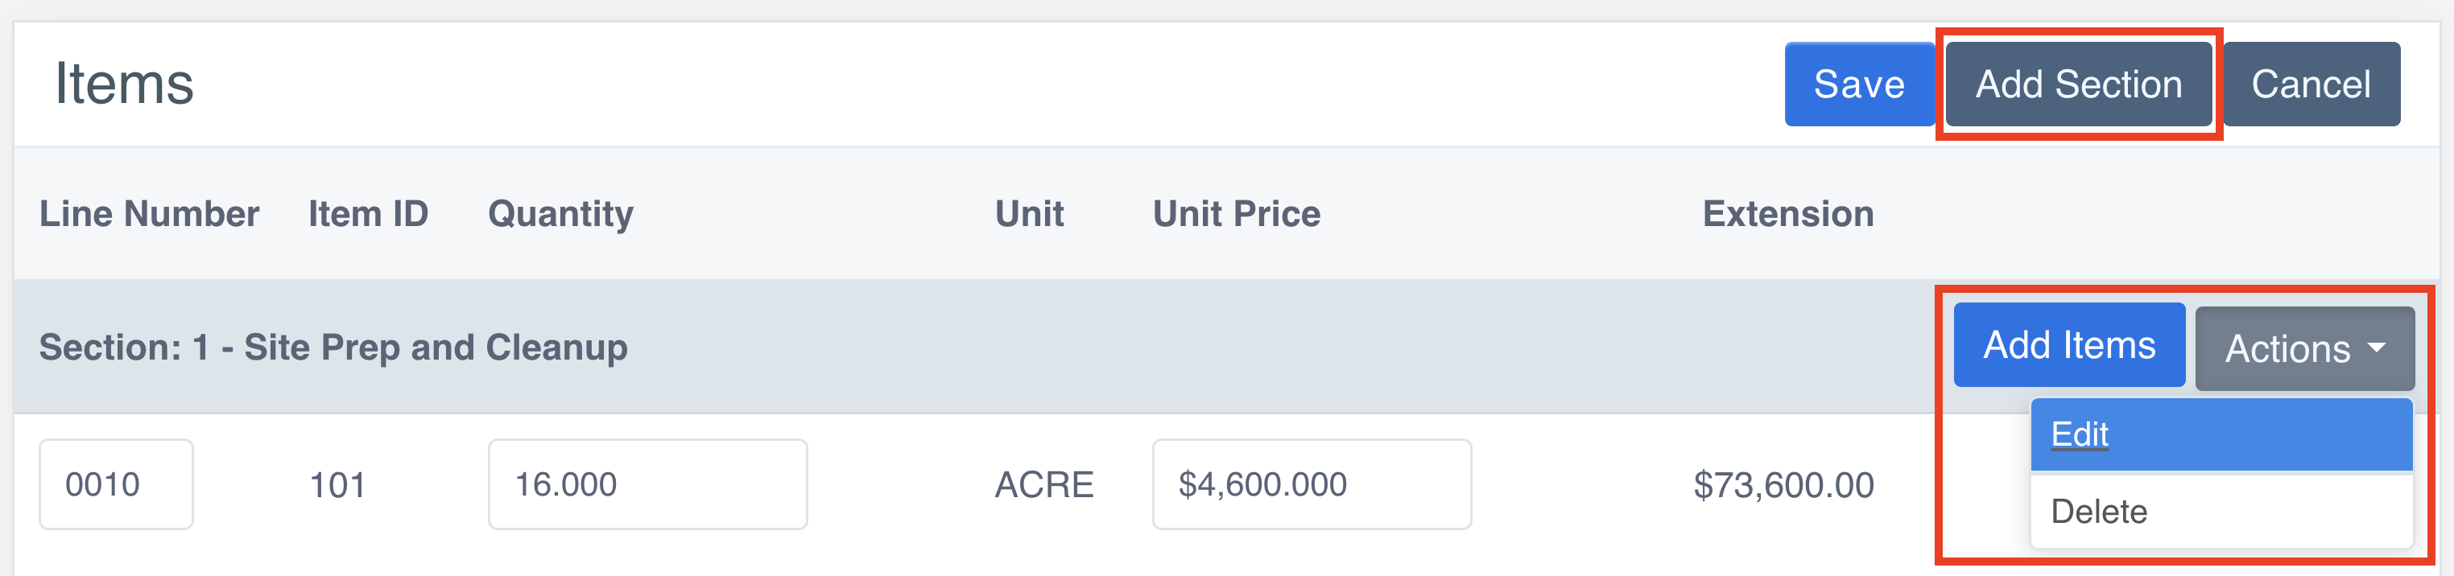
Task: Click the Quantity field with 16.000
Action: click(647, 483)
